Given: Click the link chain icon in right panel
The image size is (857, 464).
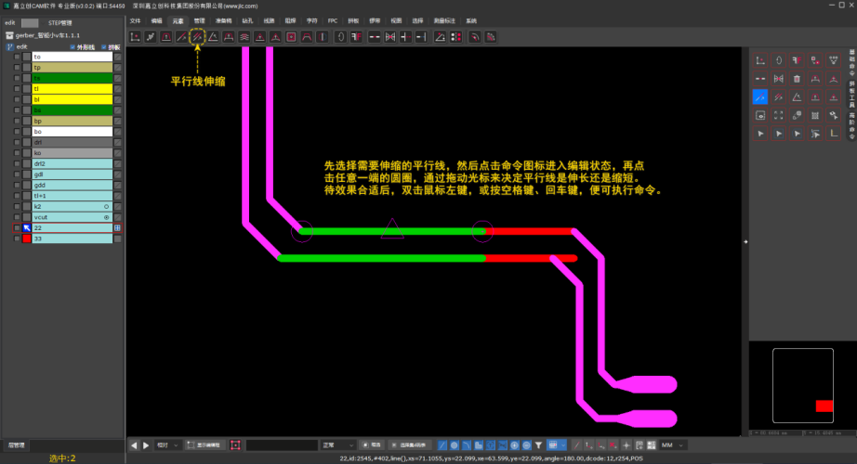Looking at the screenshot, I should click(x=797, y=115).
